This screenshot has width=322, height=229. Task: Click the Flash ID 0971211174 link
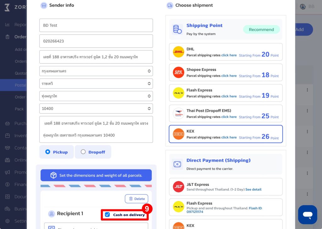tap(225, 210)
